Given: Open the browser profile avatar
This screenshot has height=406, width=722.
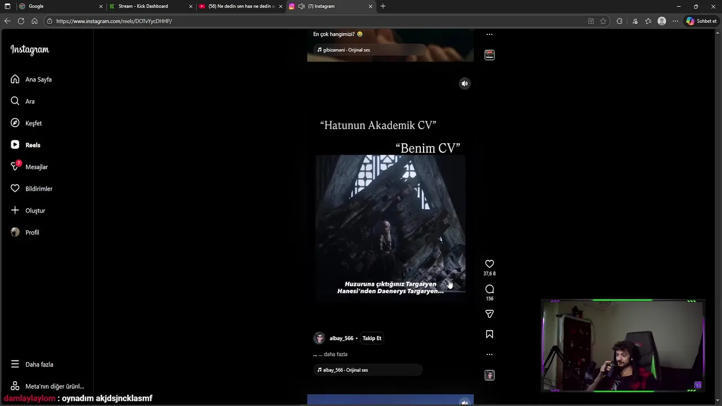Looking at the screenshot, I should (662, 21).
